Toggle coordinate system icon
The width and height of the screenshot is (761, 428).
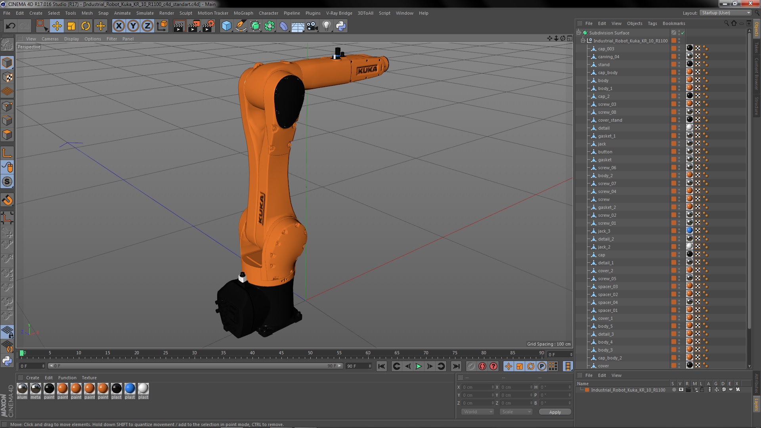[x=162, y=26]
